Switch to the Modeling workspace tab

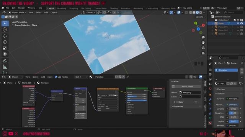click(62, 8)
